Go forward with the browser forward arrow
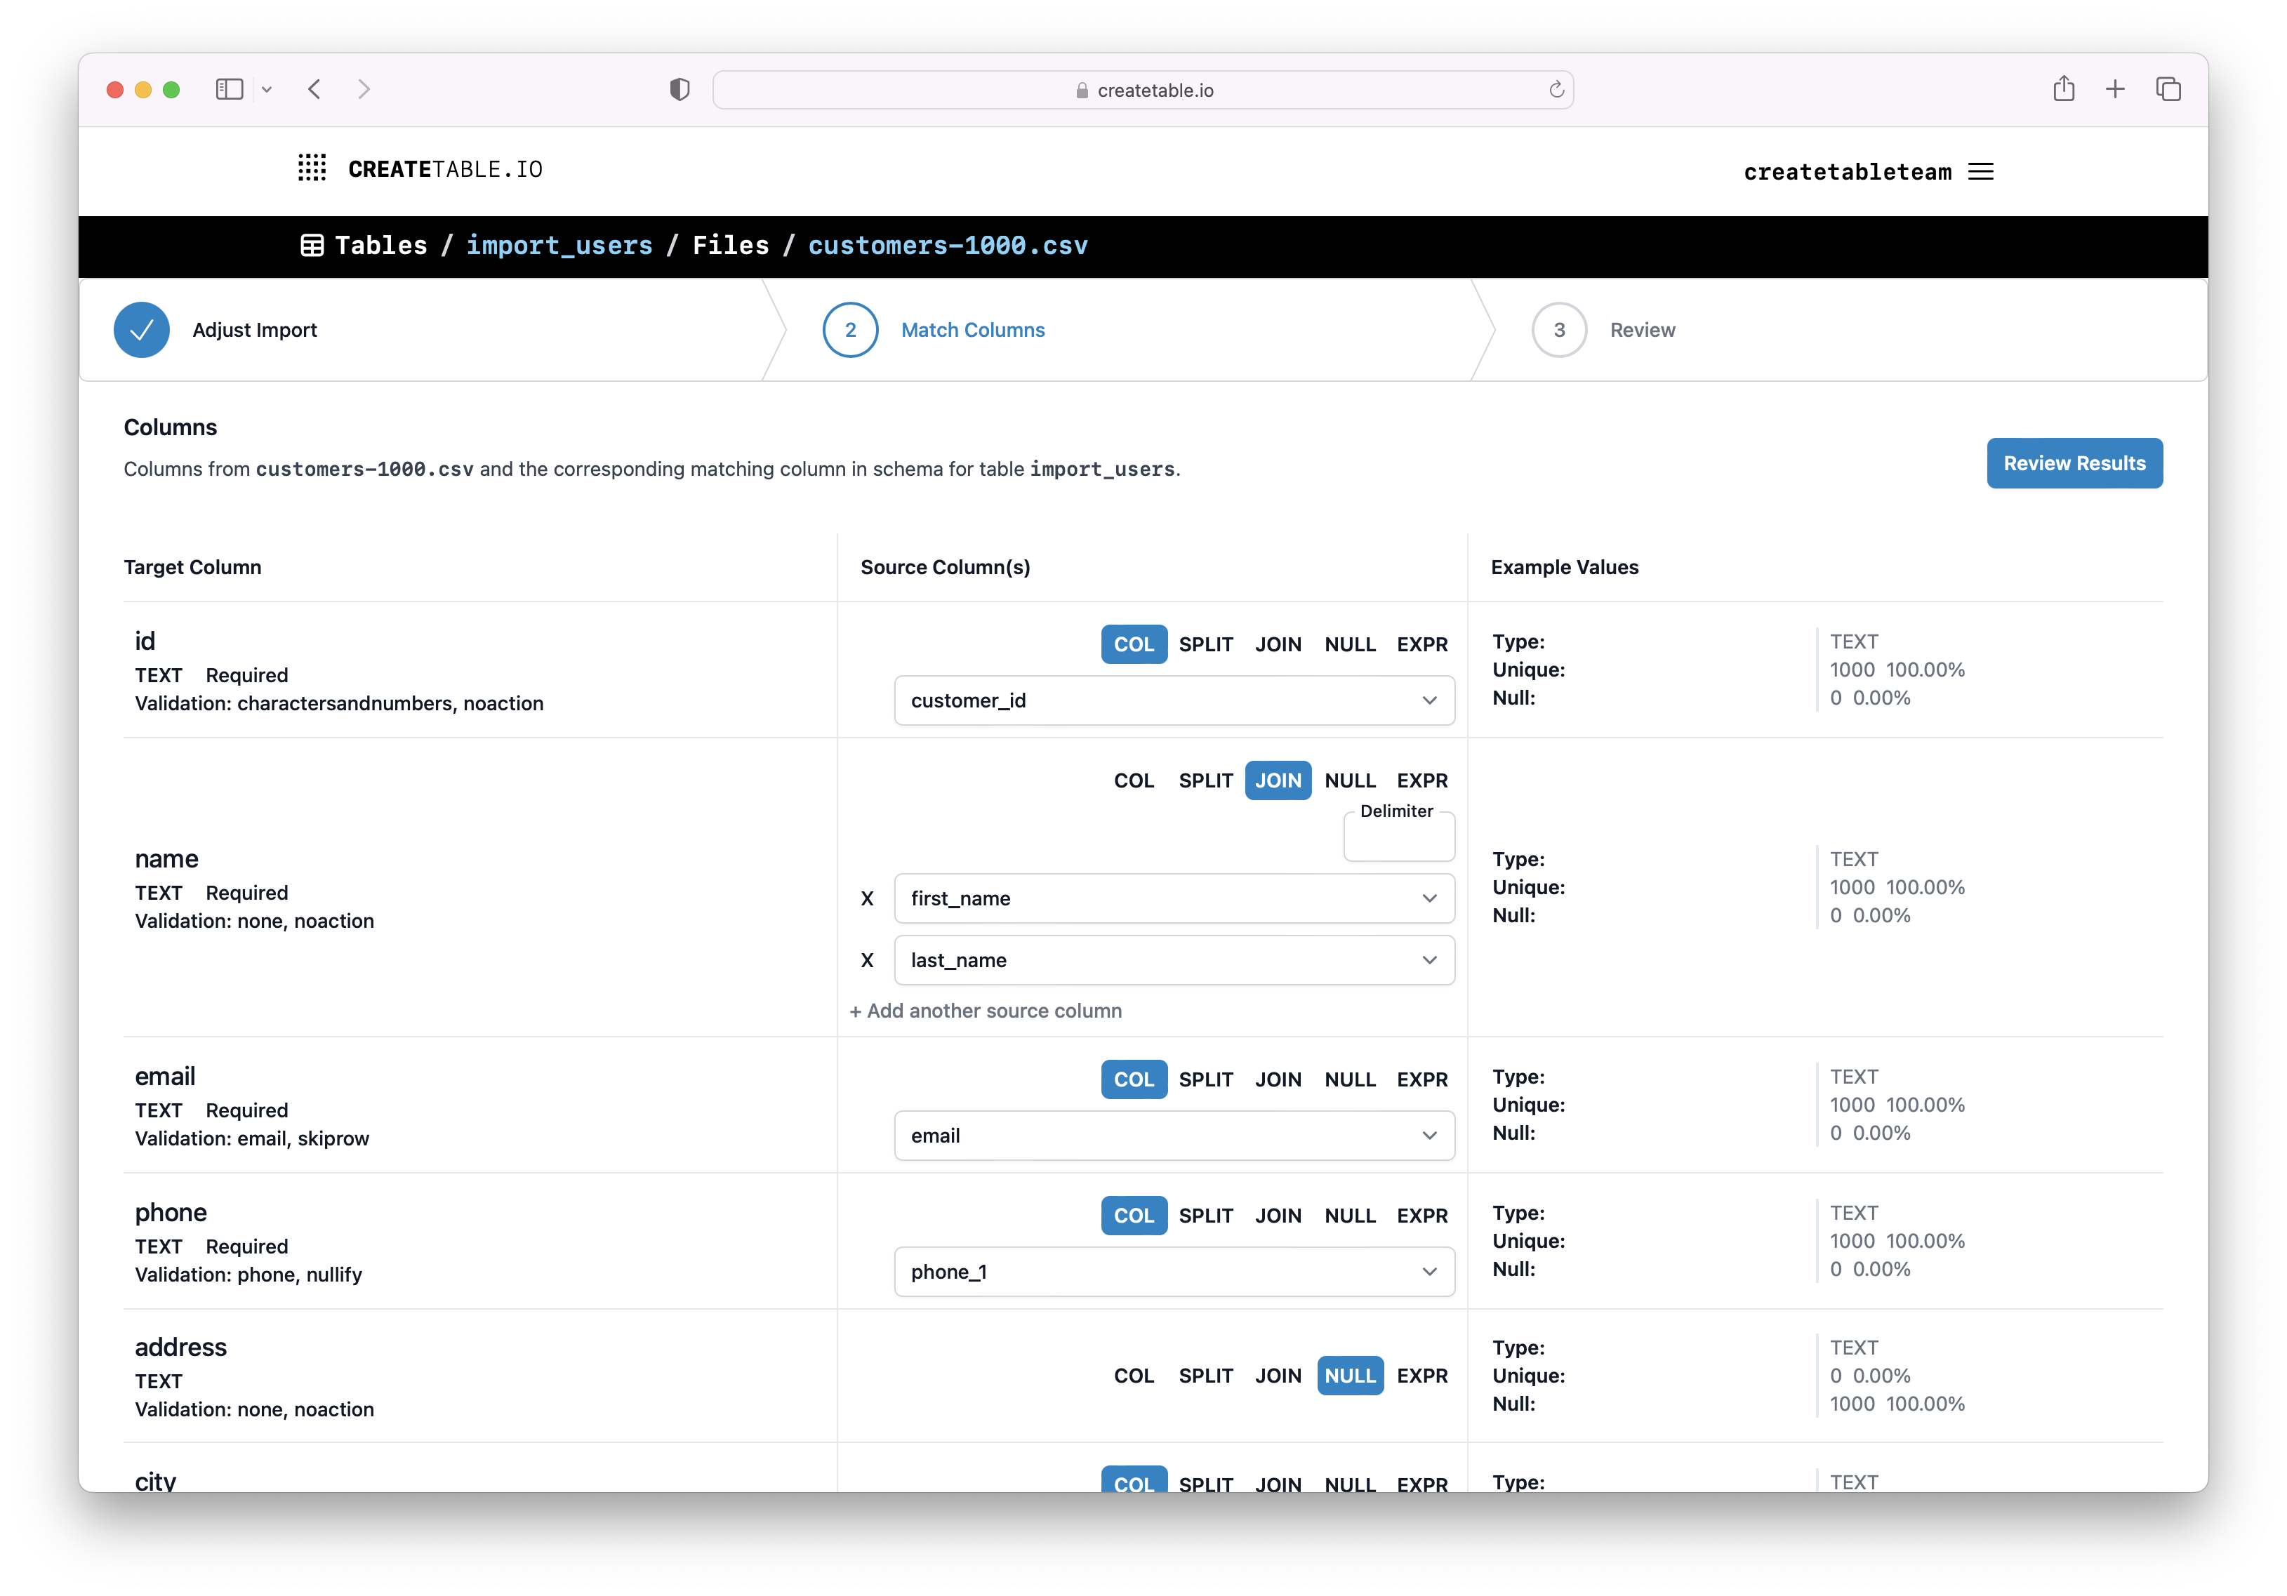Screen dimensions: 2287x1596 (x=364, y=90)
